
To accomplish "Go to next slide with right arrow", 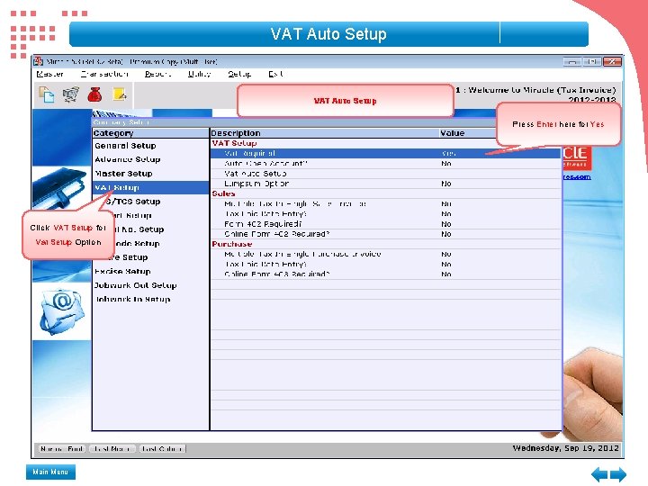I will [618, 474].
